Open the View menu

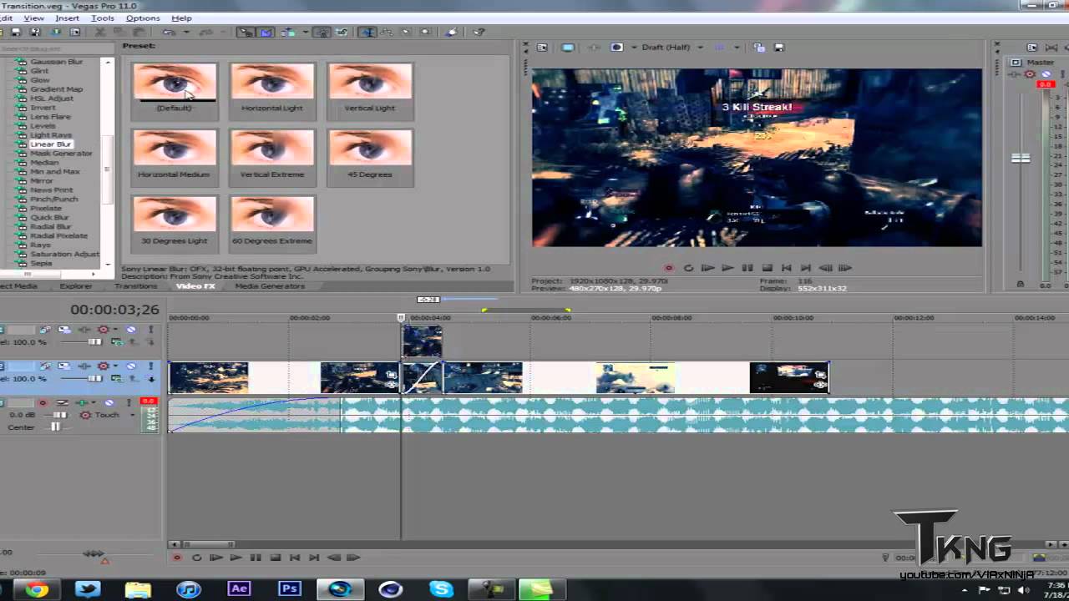click(x=34, y=18)
